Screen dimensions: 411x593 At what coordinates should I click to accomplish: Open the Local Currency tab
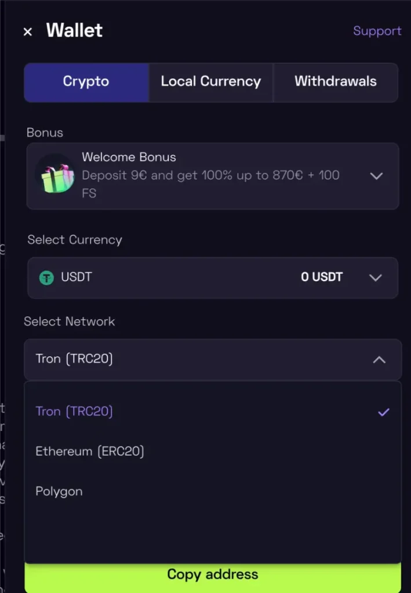(210, 82)
